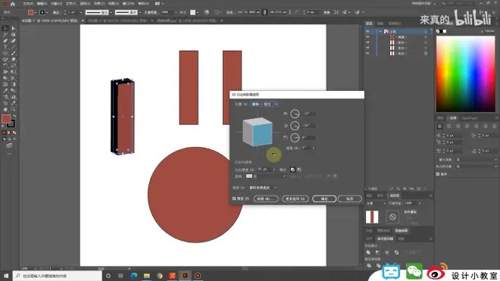Click the Unite icon in Pathfinder panel
This screenshot has height=281, width=500.
click(x=368, y=252)
